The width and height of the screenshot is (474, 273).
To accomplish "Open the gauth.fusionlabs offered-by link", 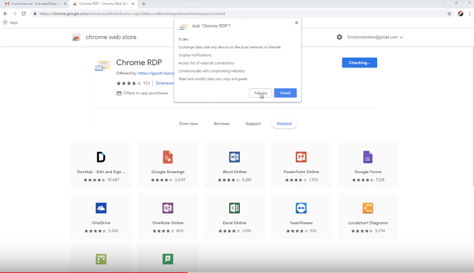I will click(156, 73).
